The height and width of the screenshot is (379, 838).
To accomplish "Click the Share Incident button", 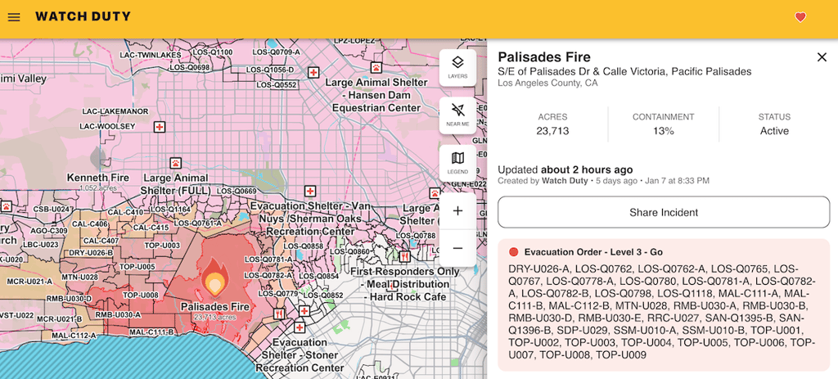I will (x=664, y=212).
